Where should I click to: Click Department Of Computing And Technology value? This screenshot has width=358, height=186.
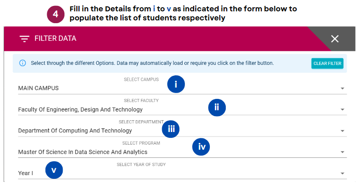click(75, 131)
